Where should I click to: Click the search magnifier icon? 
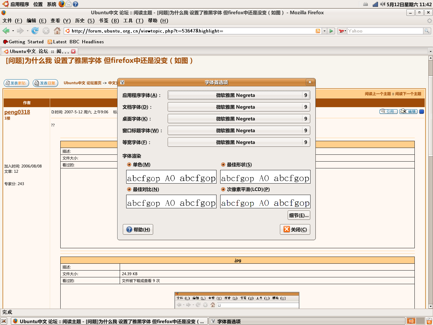[427, 31]
